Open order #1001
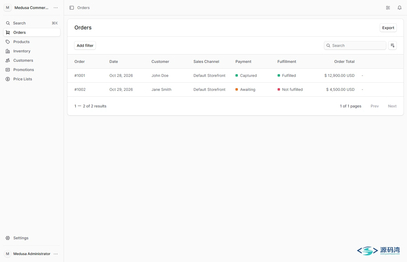The image size is (407, 262). [80, 76]
